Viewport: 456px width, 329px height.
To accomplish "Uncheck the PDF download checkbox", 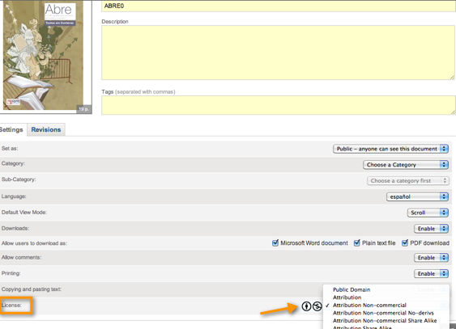I will click(405, 243).
